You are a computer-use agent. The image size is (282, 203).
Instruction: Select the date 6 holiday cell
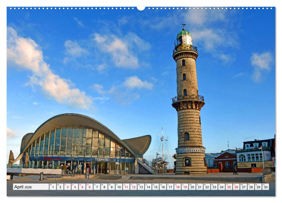(89, 187)
